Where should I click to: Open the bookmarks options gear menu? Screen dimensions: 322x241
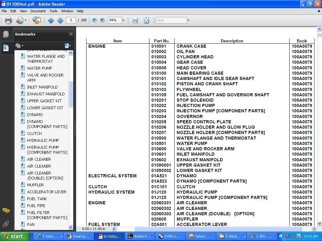click(x=19, y=46)
